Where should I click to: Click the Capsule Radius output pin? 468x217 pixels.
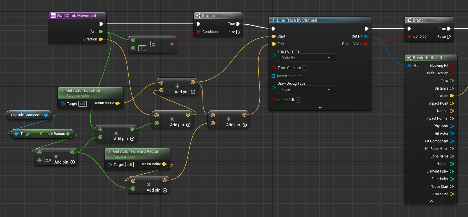(x=68, y=134)
